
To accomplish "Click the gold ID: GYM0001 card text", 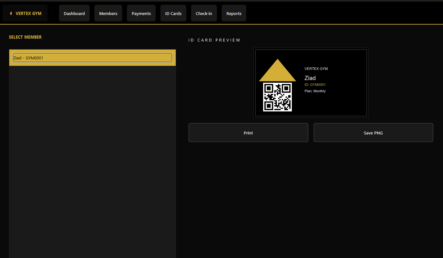I will pyautogui.click(x=315, y=85).
